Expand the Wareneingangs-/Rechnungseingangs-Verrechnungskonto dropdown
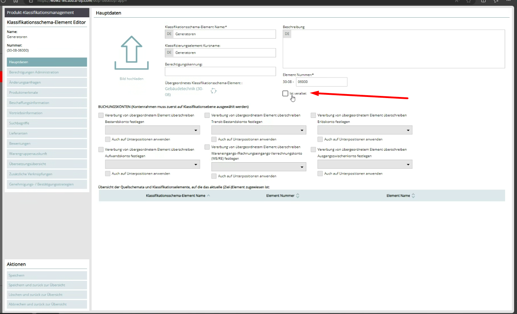This screenshot has height=314, width=517. (259, 167)
